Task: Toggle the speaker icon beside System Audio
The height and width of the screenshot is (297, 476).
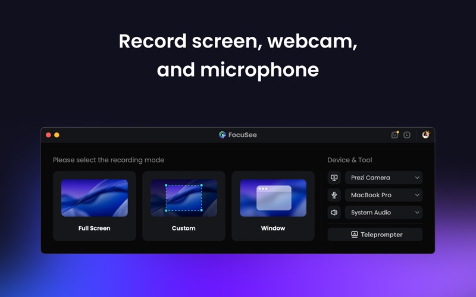Action: 334,213
